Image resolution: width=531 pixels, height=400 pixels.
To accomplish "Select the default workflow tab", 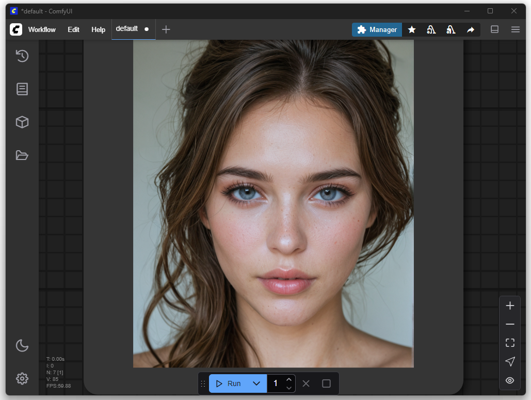I will (127, 29).
